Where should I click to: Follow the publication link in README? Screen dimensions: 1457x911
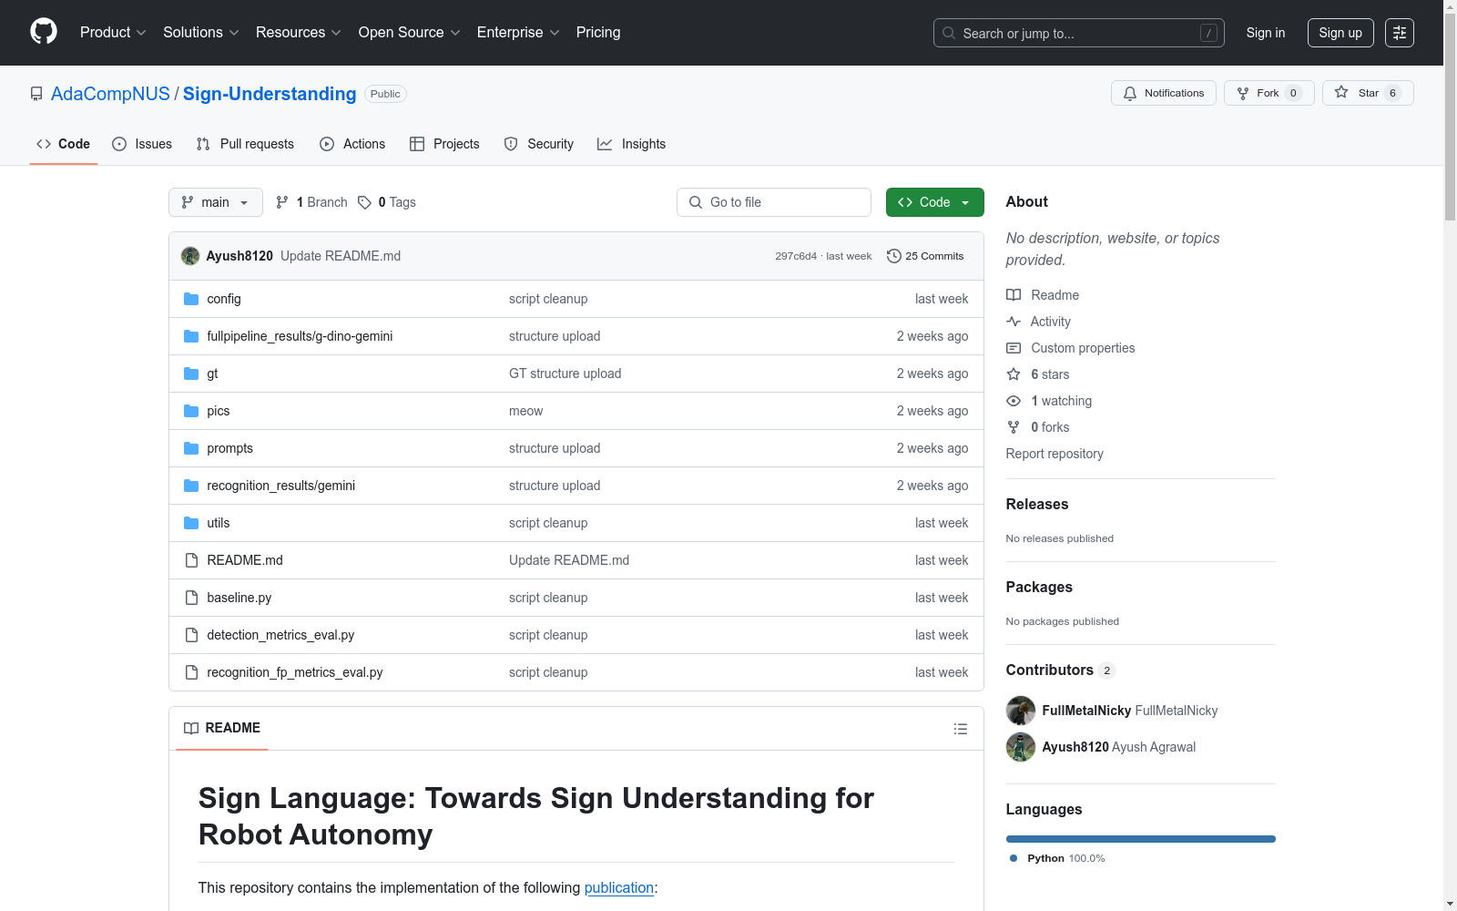pos(619,887)
